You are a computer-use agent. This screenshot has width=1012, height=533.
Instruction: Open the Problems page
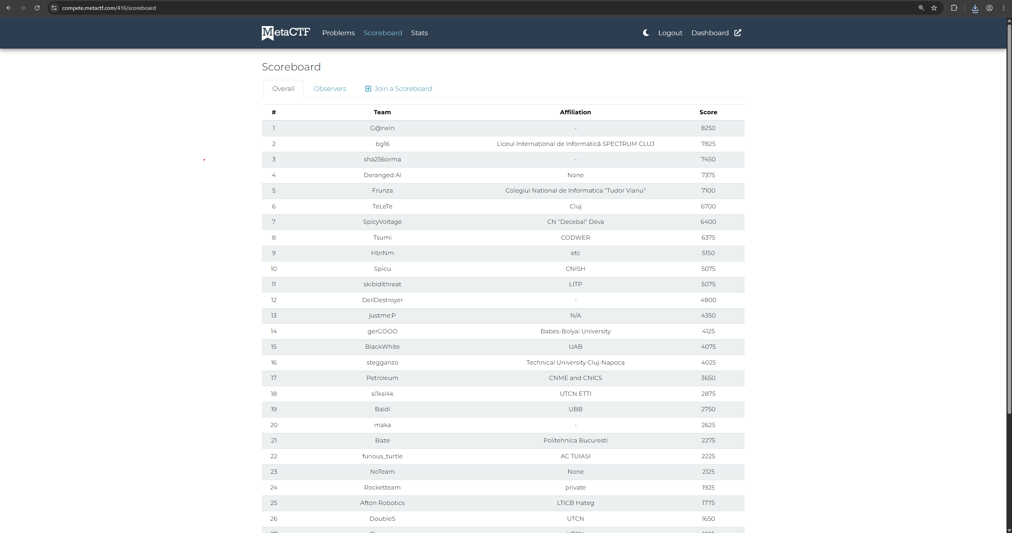[x=338, y=33]
